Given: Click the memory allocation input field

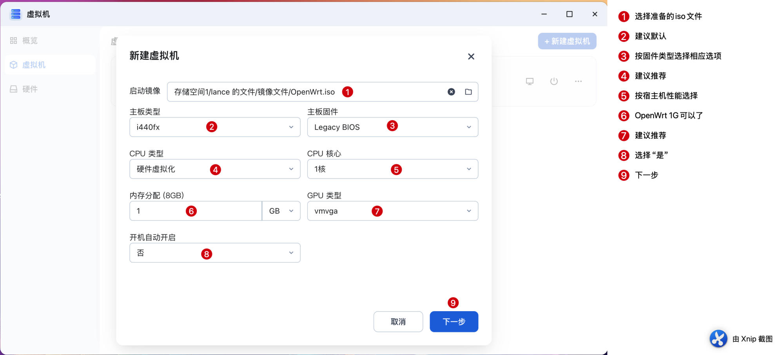Looking at the screenshot, I should coord(195,211).
